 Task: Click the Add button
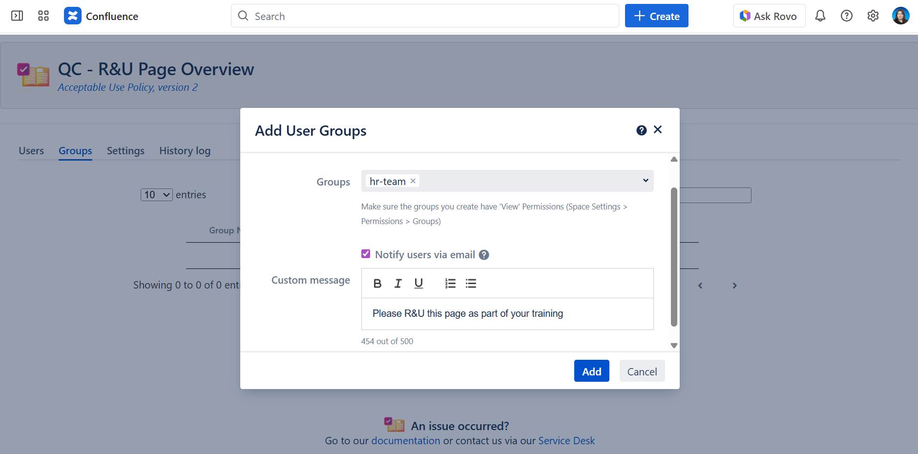point(591,371)
